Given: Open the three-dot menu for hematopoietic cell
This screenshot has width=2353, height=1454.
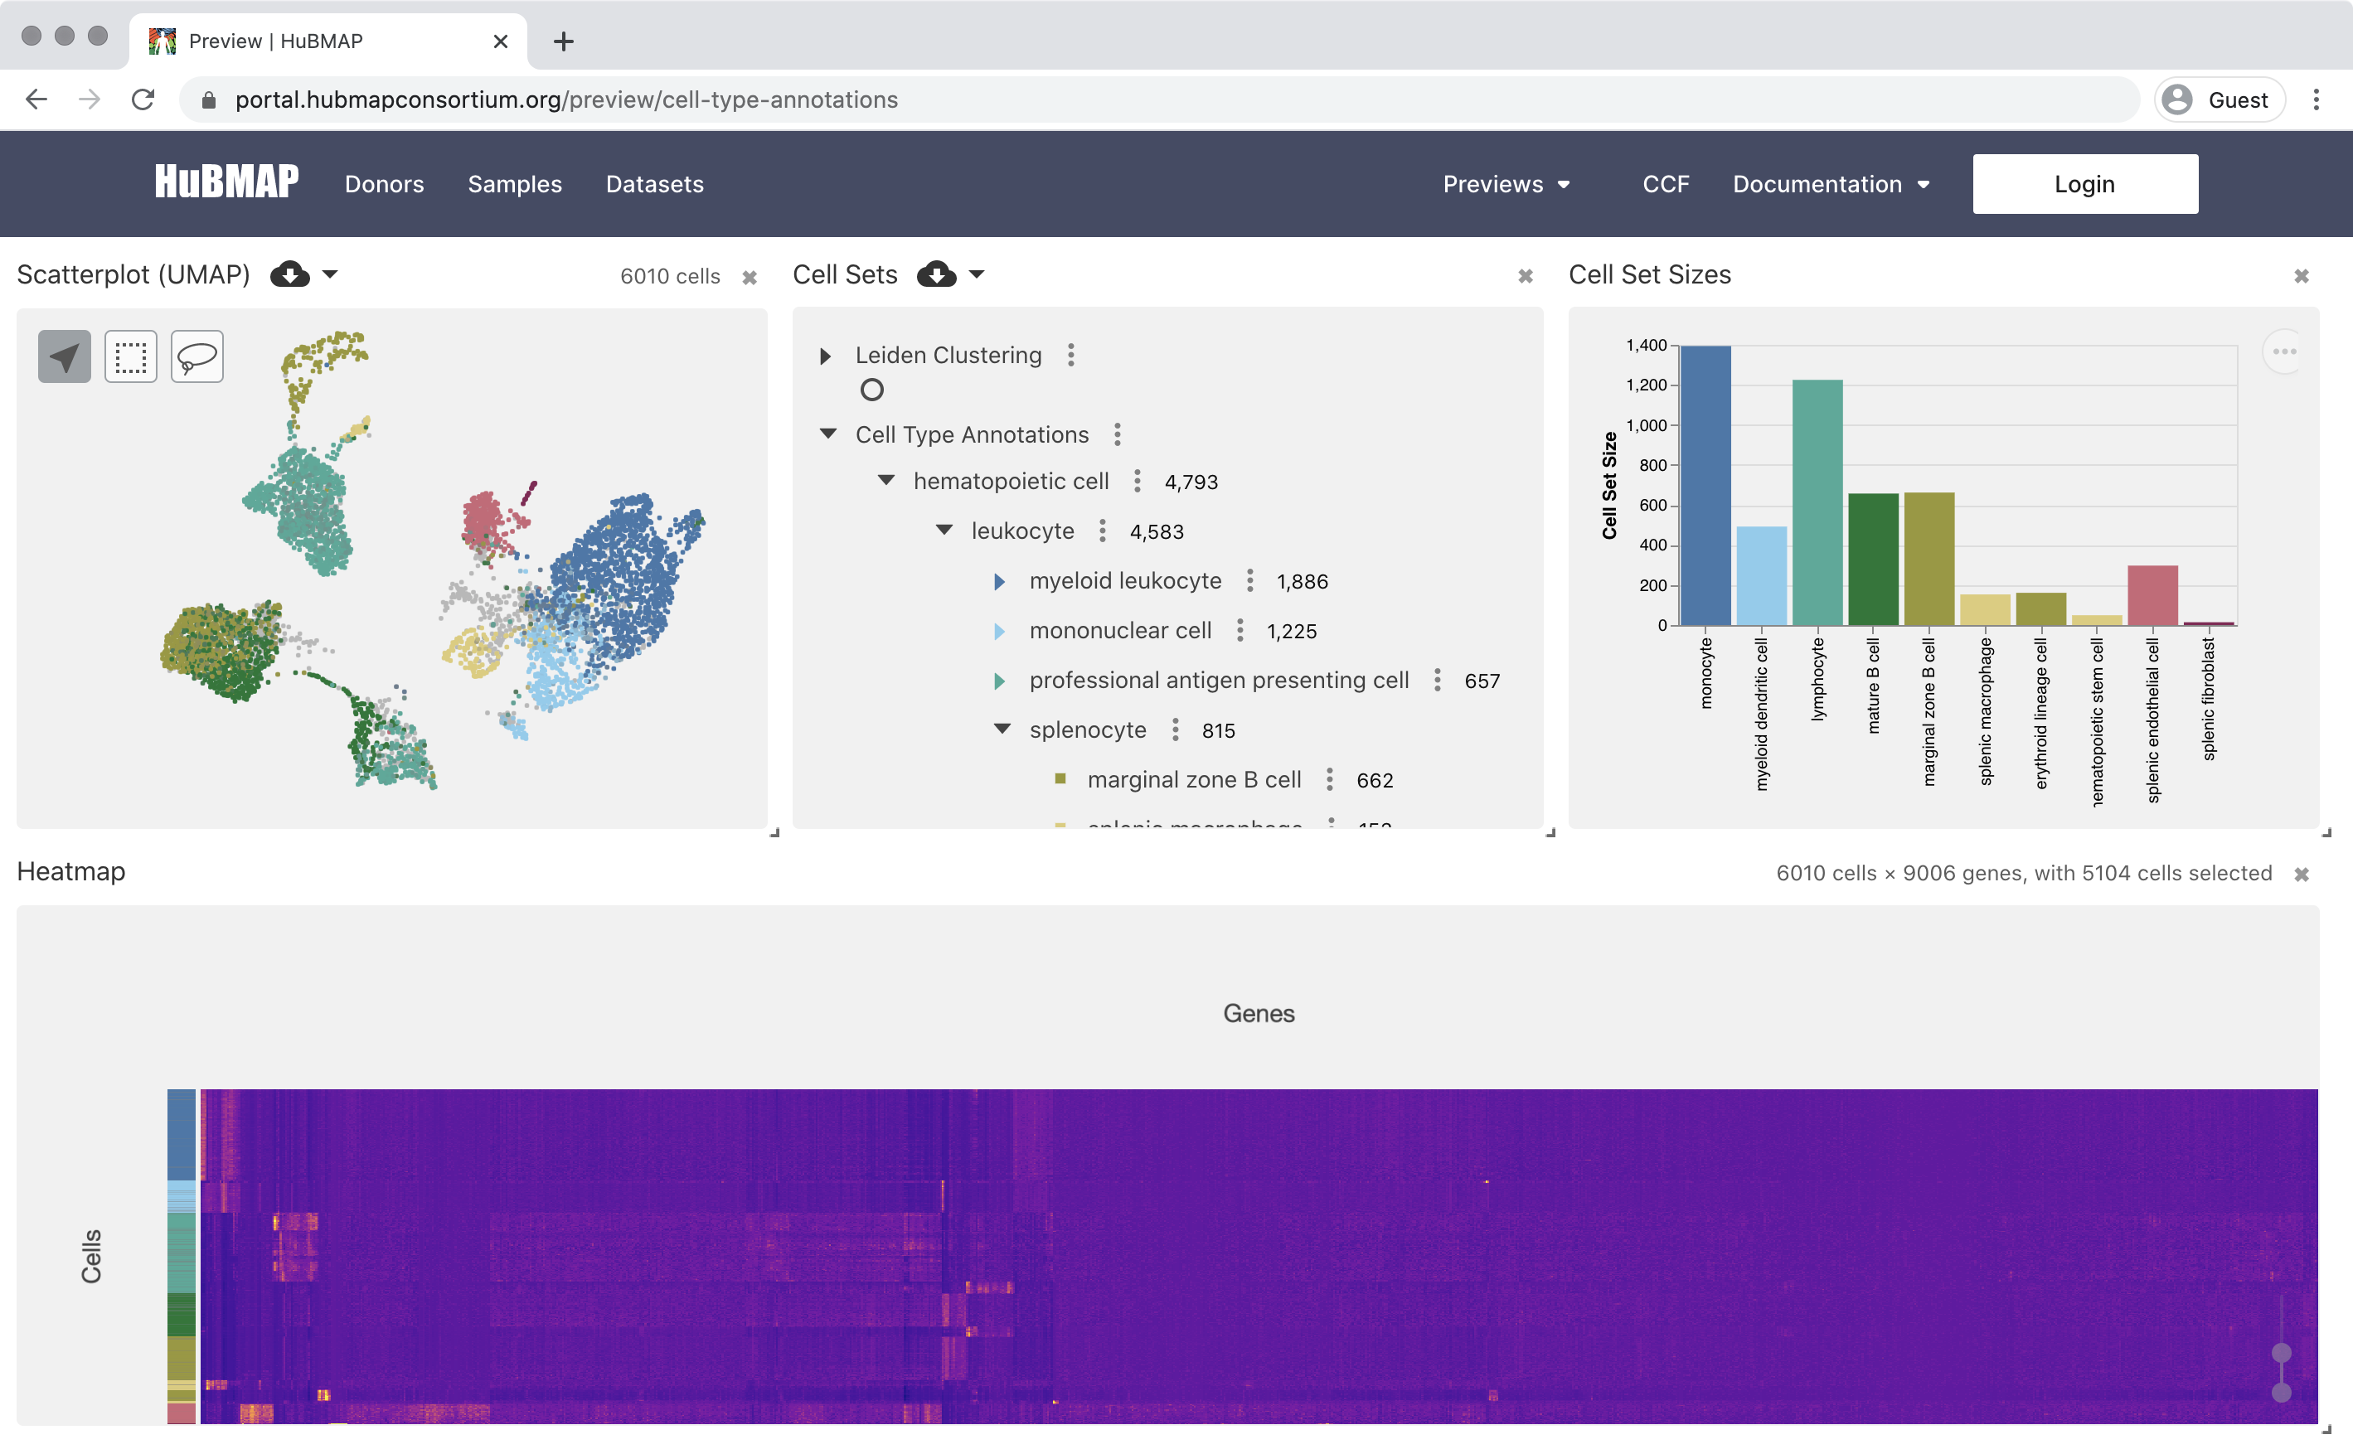Looking at the screenshot, I should point(1138,481).
